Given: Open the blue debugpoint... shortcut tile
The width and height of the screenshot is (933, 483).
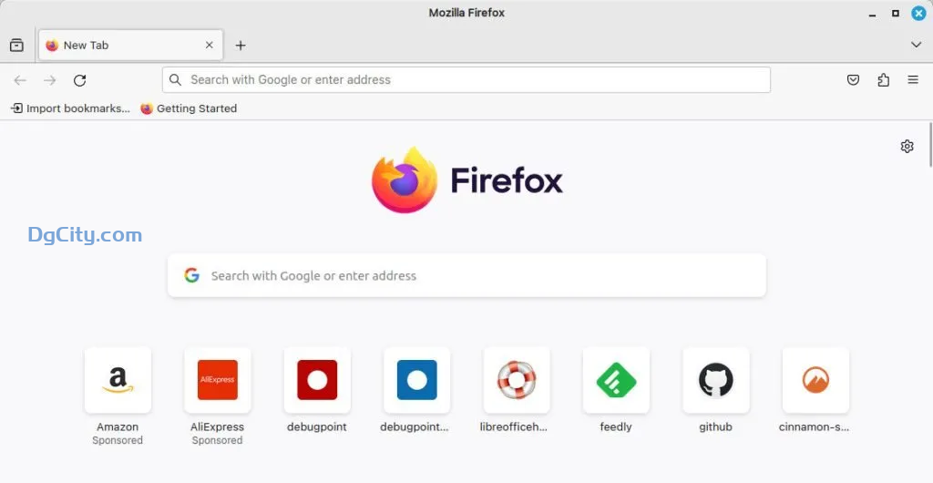Looking at the screenshot, I should click(x=417, y=380).
